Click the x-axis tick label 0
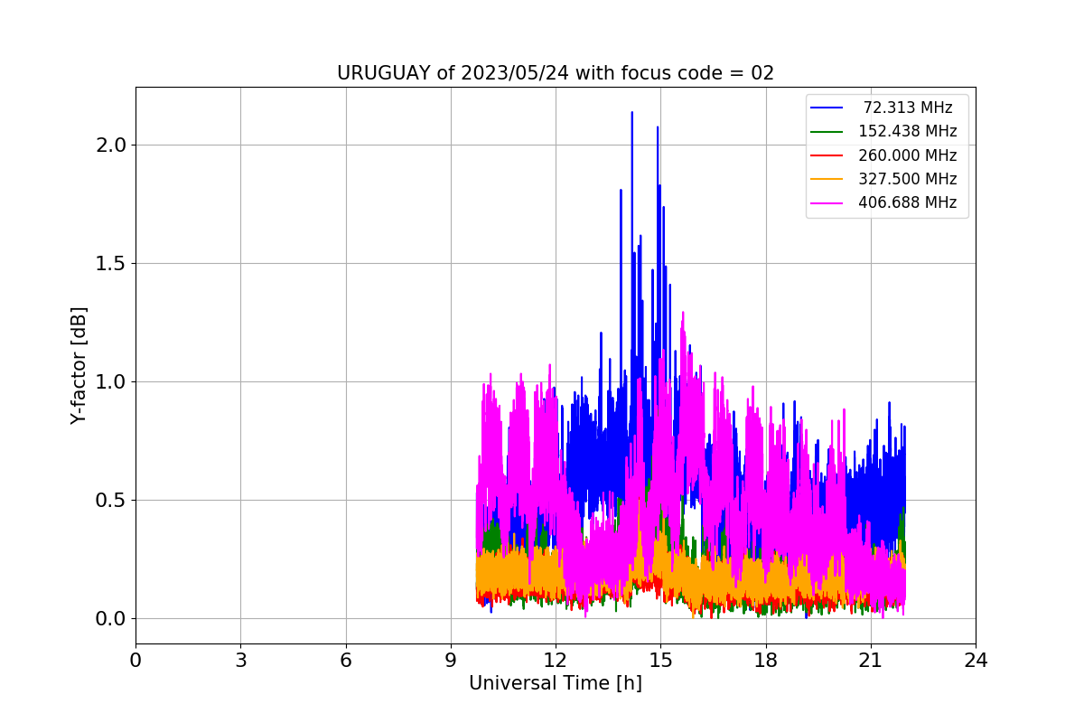Image resolution: width=1084 pixels, height=723 pixels. click(135, 661)
